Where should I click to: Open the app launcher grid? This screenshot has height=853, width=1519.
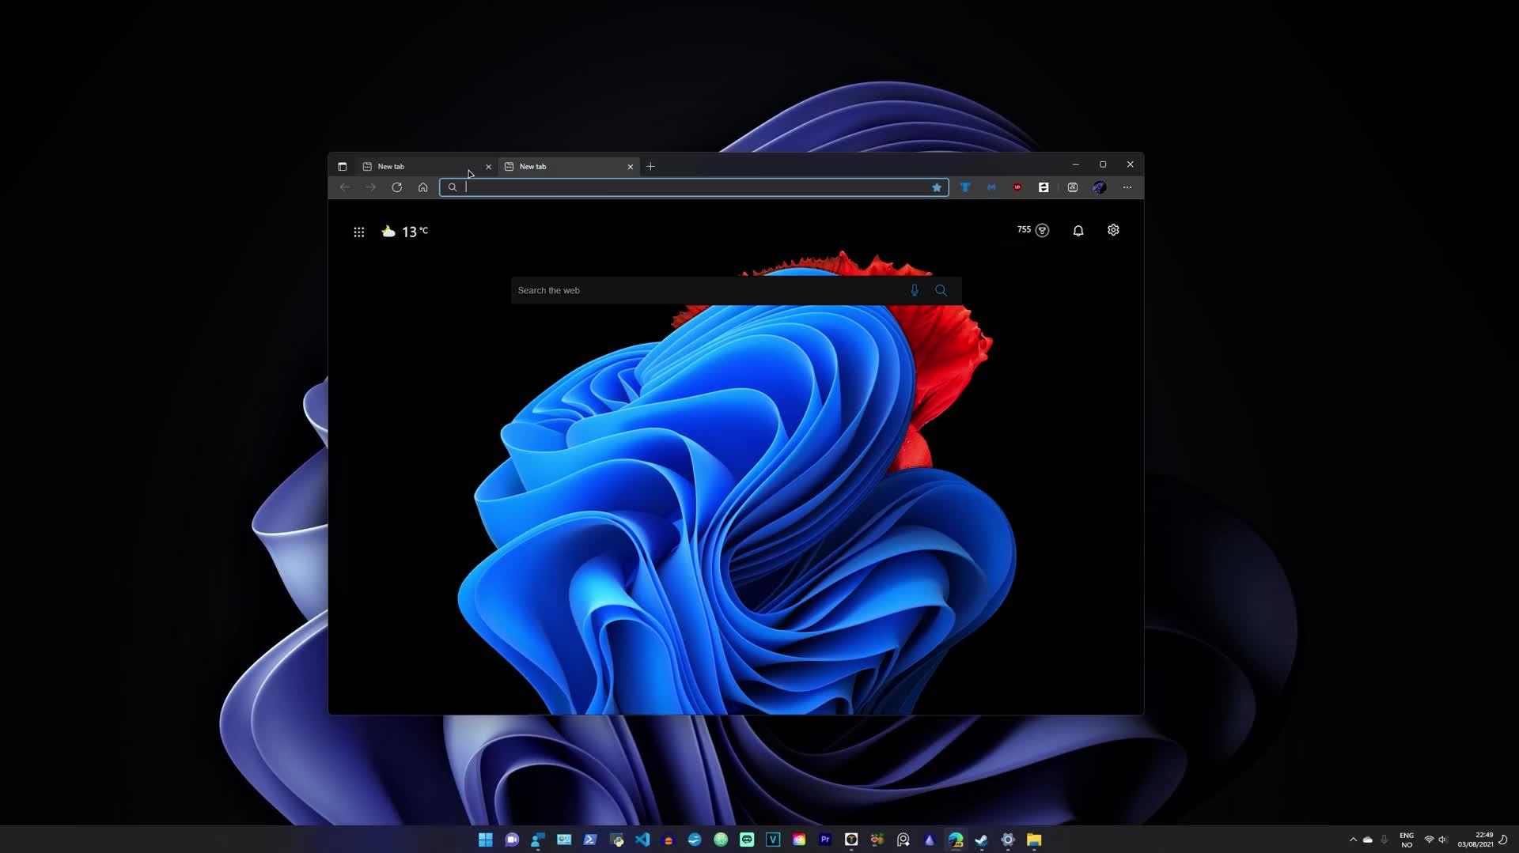(x=358, y=232)
